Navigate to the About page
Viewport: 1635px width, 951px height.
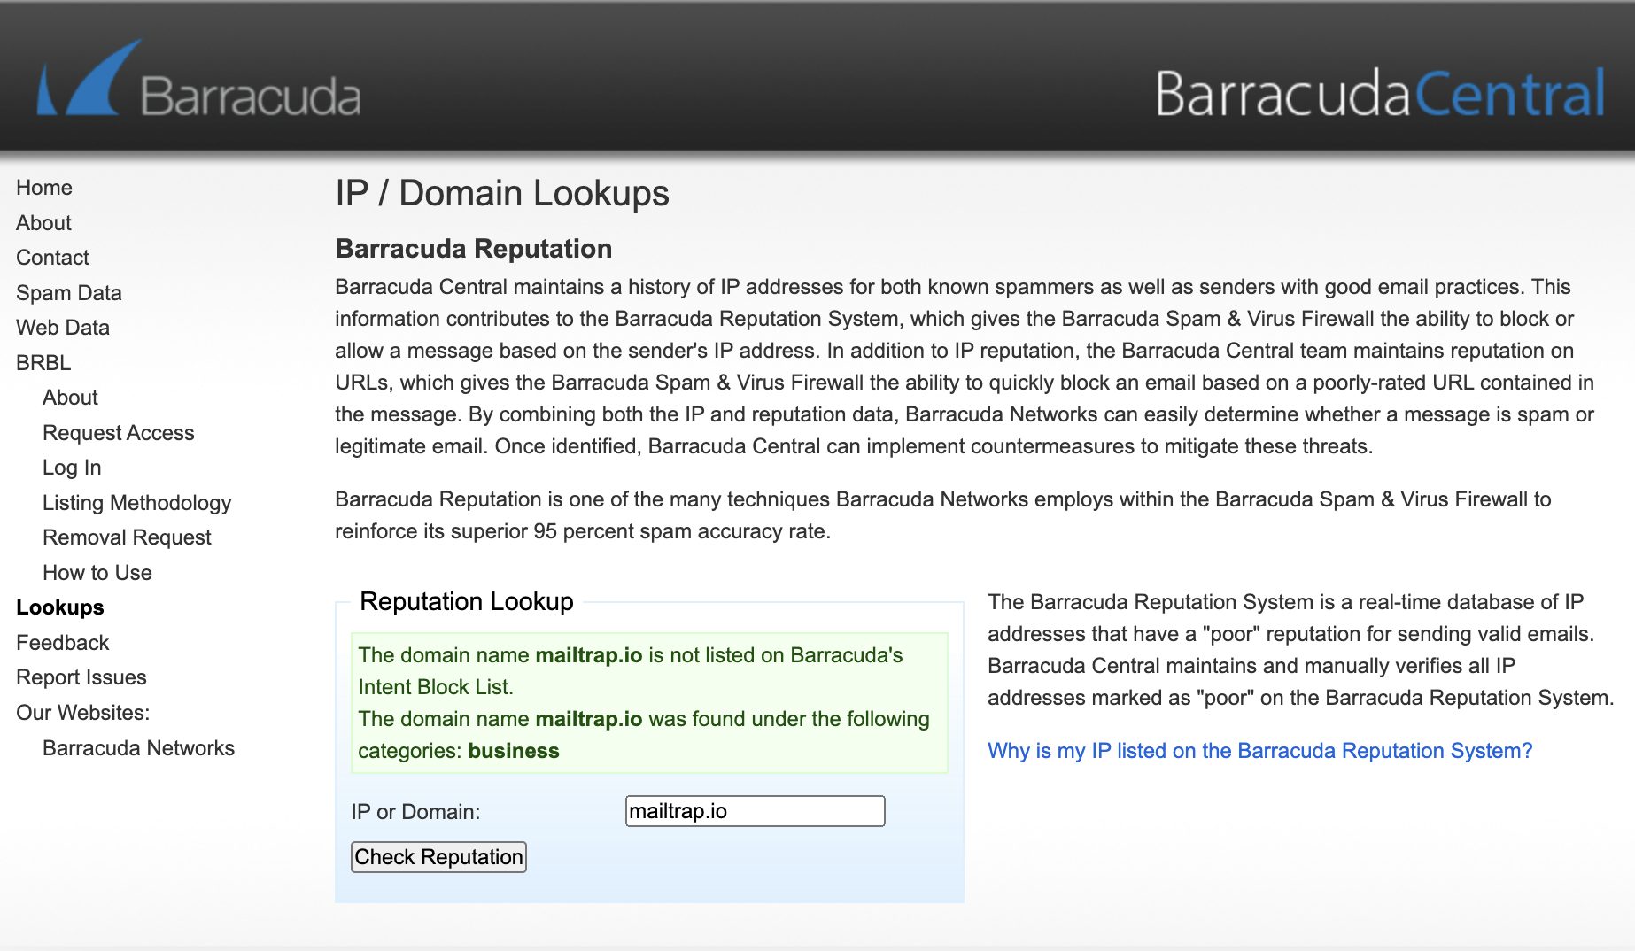click(43, 223)
